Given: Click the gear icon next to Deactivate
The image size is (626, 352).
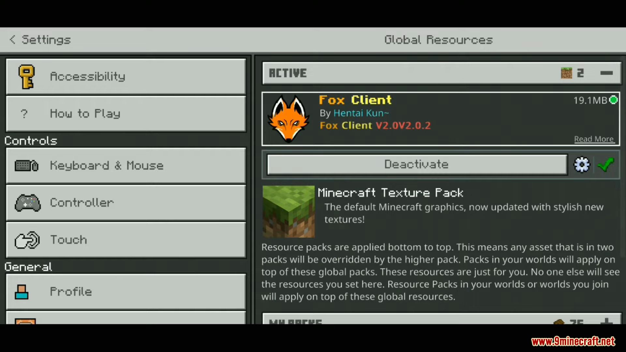Looking at the screenshot, I should 582,165.
